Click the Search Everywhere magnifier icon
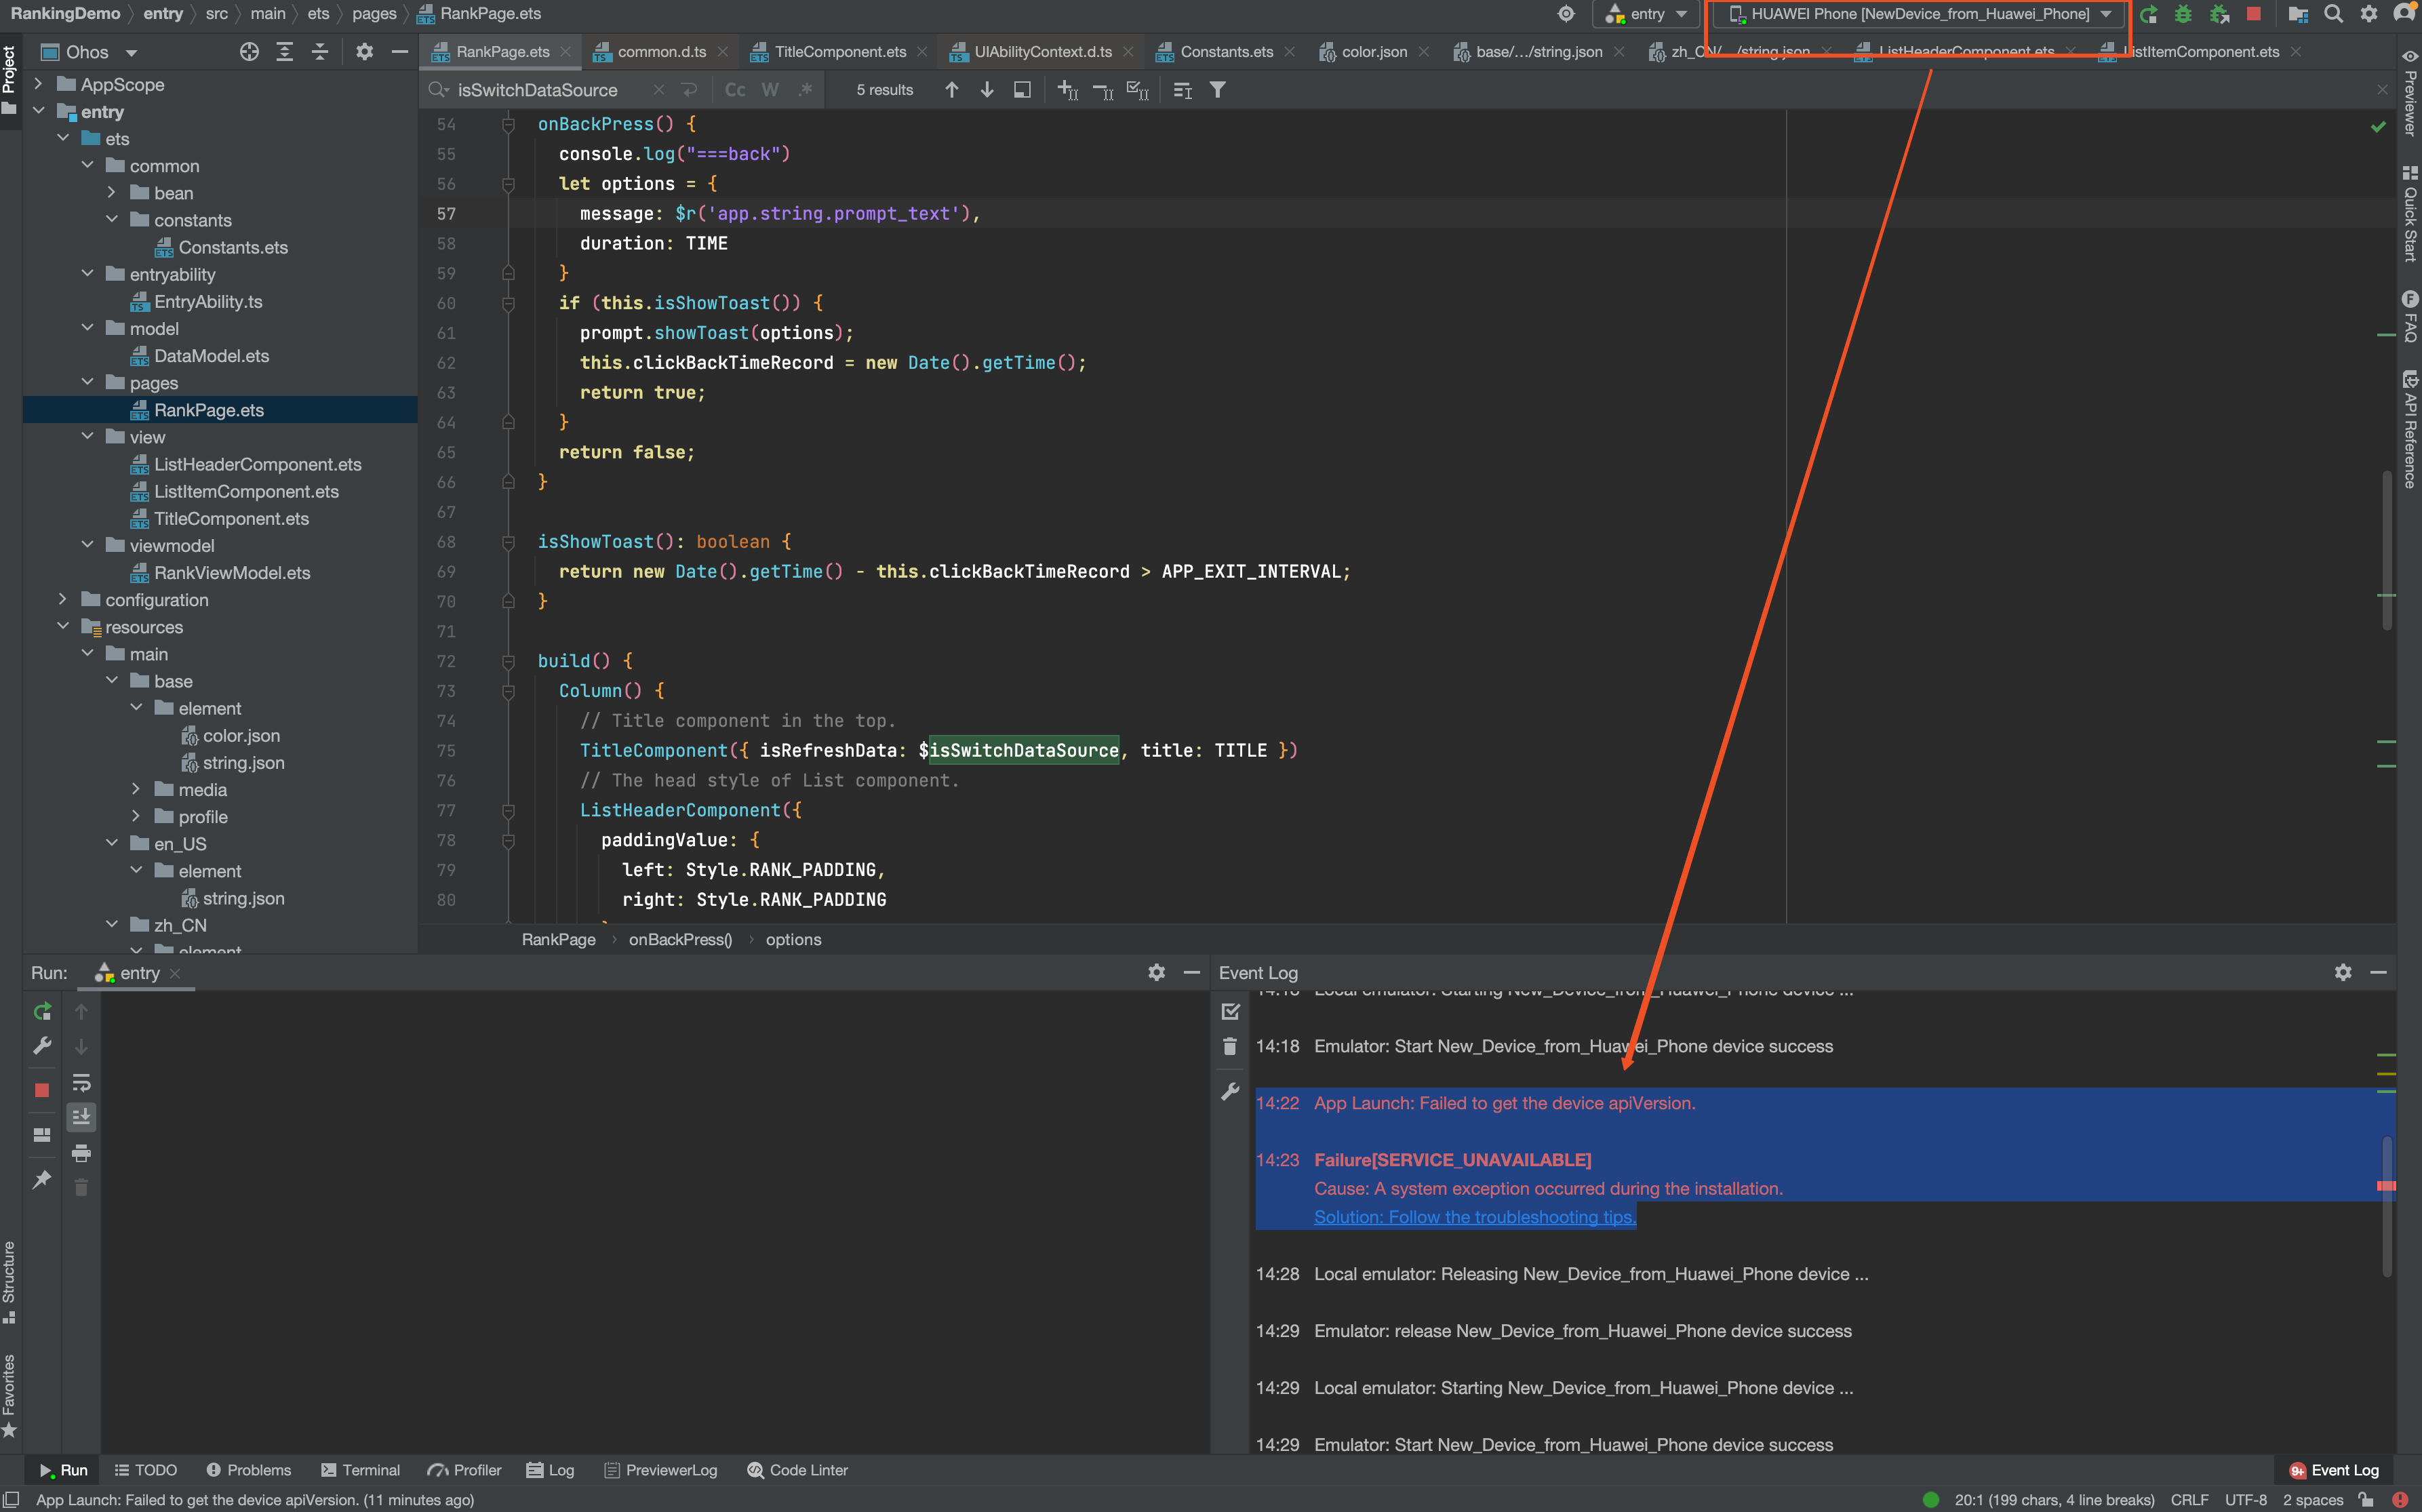The width and height of the screenshot is (2422, 1512). (2333, 14)
